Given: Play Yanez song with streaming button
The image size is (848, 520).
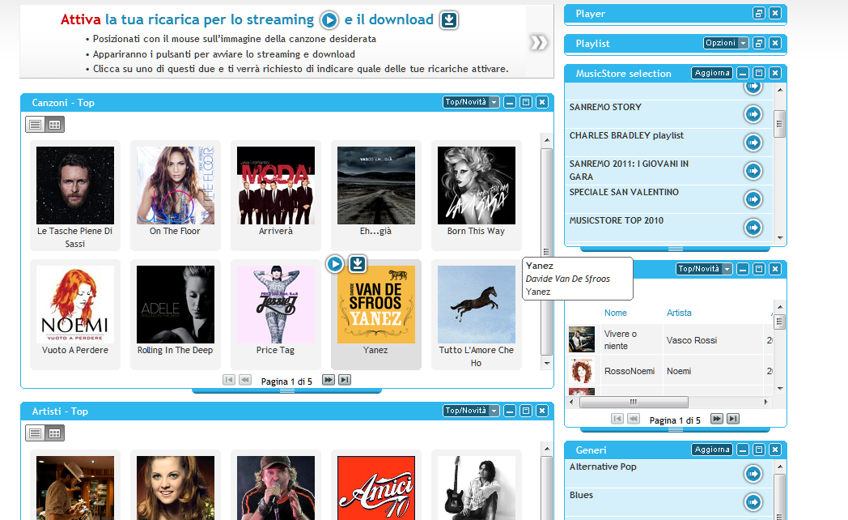Looking at the screenshot, I should click(x=335, y=264).
